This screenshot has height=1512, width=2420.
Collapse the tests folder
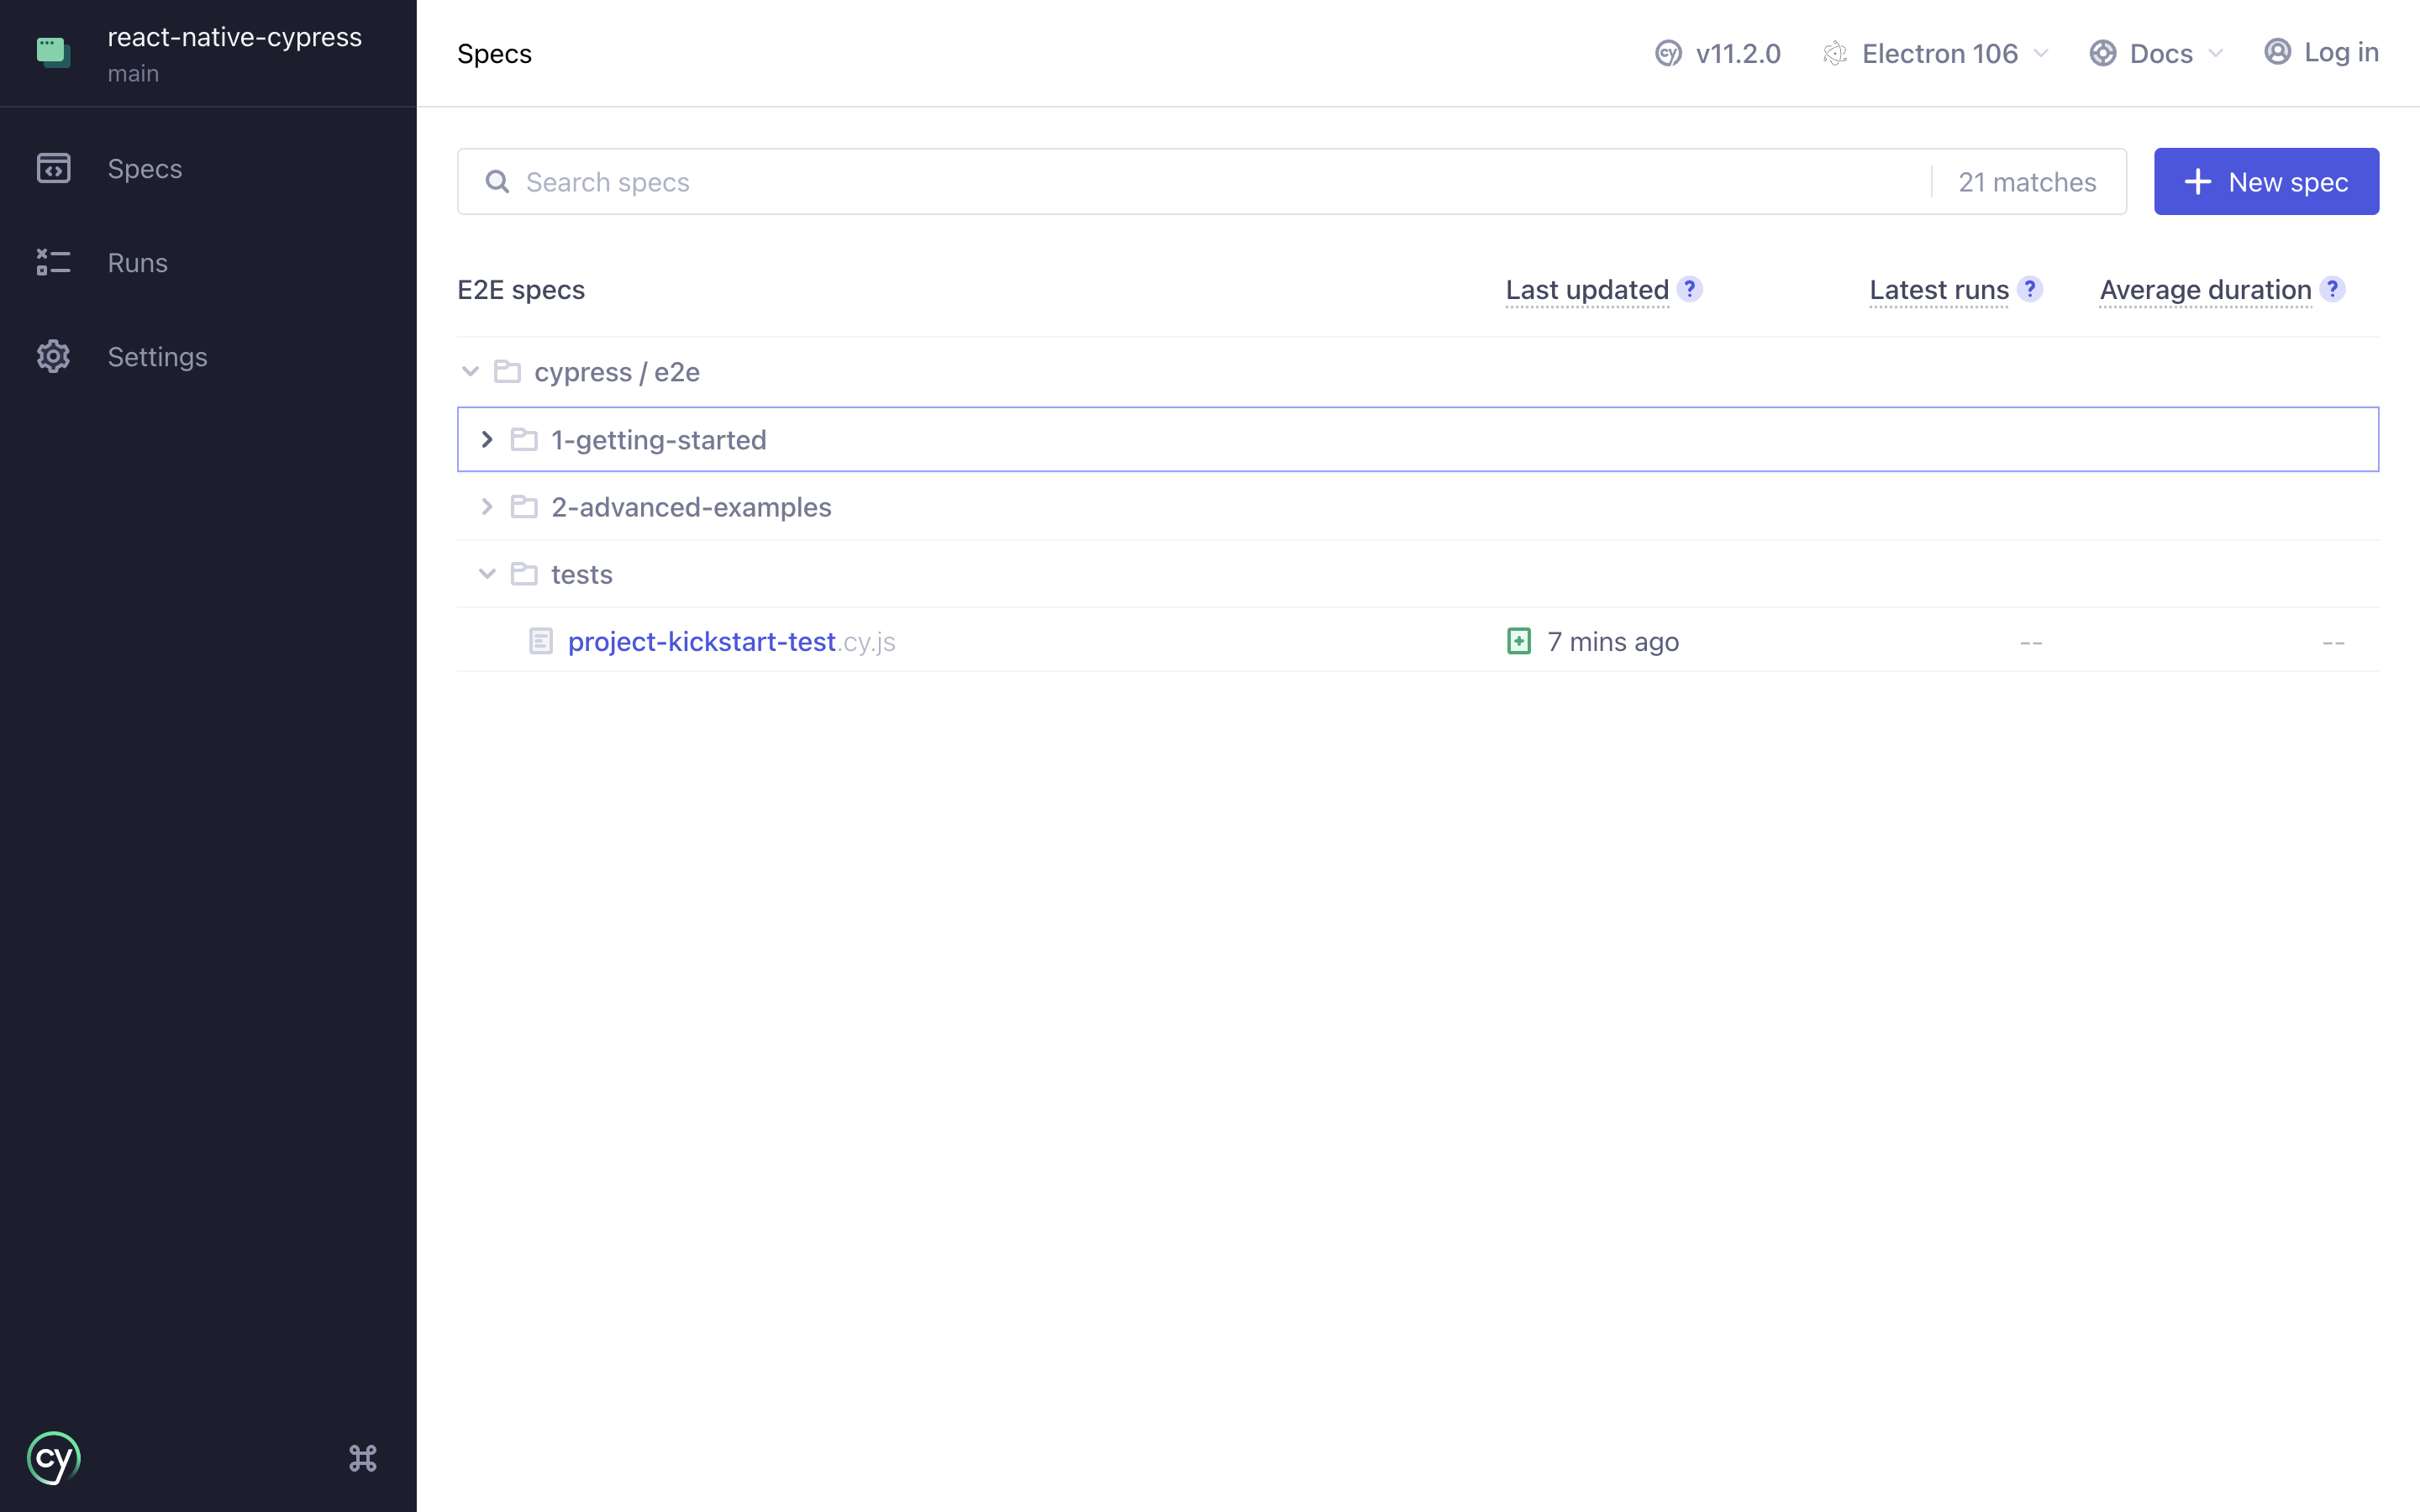[482, 573]
